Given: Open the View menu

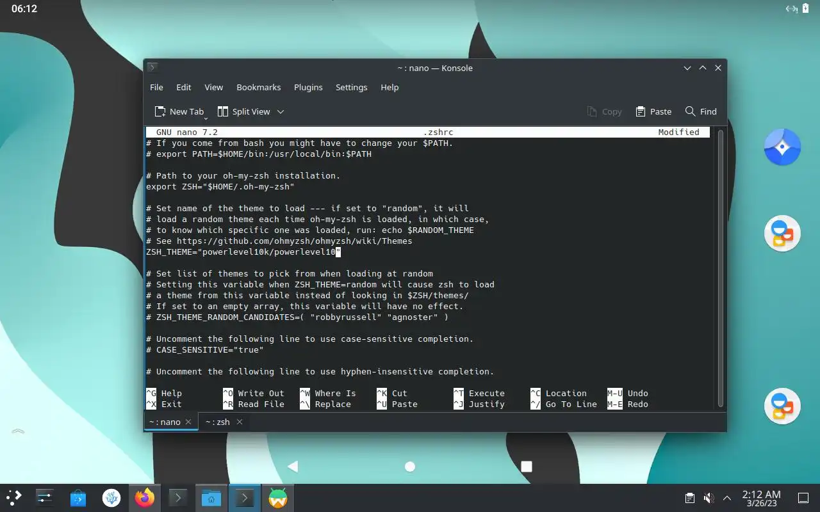Looking at the screenshot, I should pyautogui.click(x=213, y=87).
